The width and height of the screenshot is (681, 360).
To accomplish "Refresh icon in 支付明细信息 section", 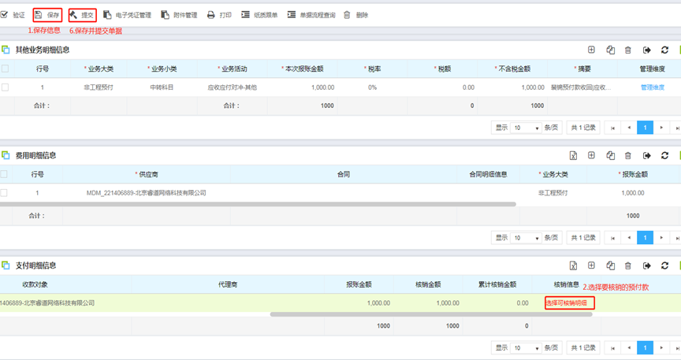I will click(664, 265).
